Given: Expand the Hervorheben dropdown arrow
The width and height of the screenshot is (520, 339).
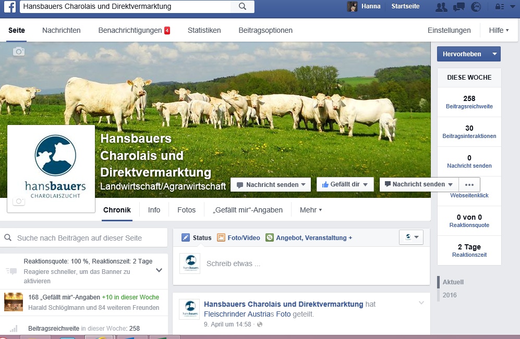Looking at the screenshot, I should point(494,54).
